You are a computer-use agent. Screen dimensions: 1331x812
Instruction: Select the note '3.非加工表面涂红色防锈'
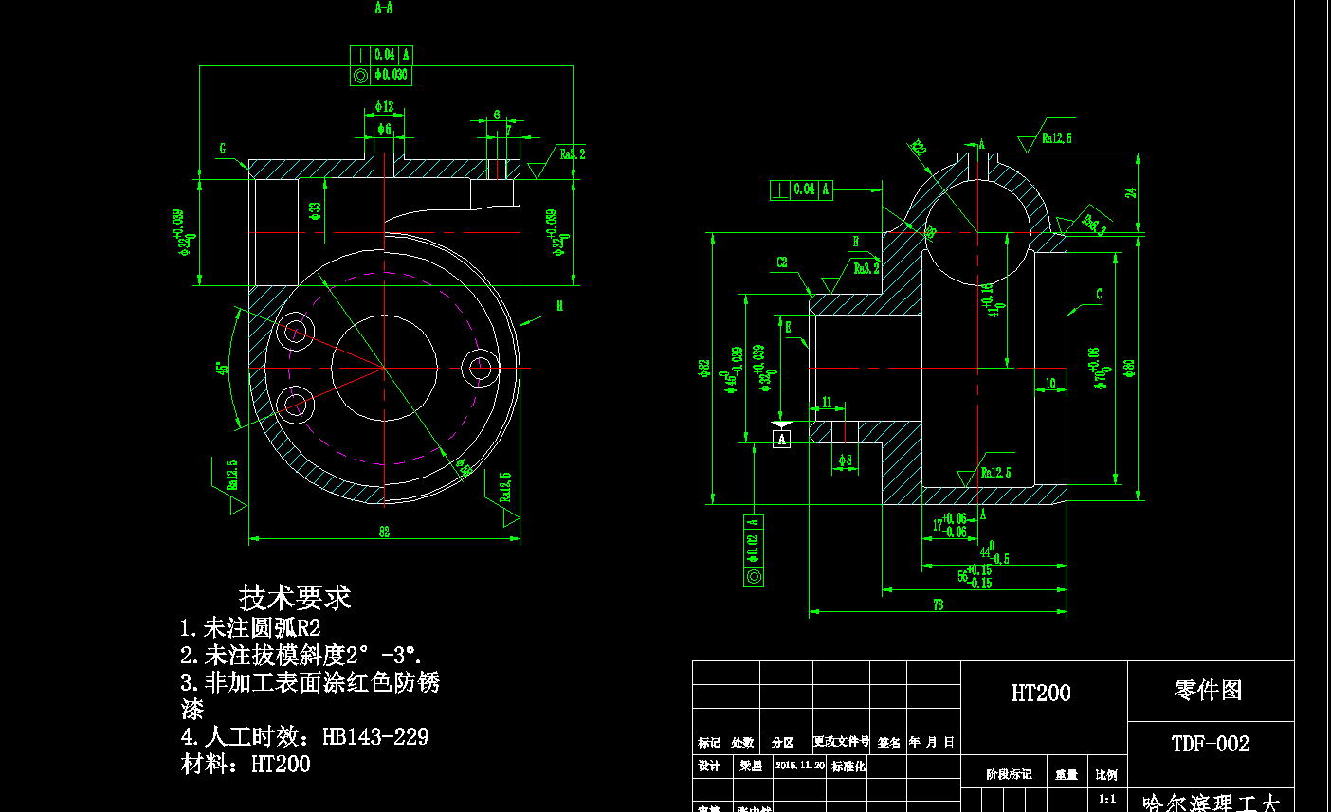pos(310,682)
